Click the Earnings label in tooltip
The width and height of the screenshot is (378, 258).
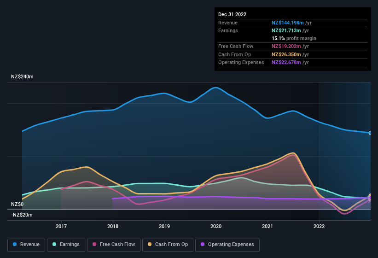pyautogui.click(x=228, y=30)
